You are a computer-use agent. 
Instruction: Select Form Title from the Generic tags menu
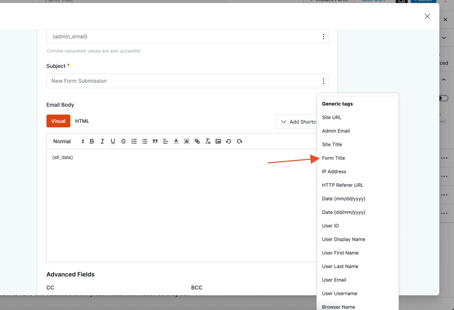pyautogui.click(x=333, y=158)
